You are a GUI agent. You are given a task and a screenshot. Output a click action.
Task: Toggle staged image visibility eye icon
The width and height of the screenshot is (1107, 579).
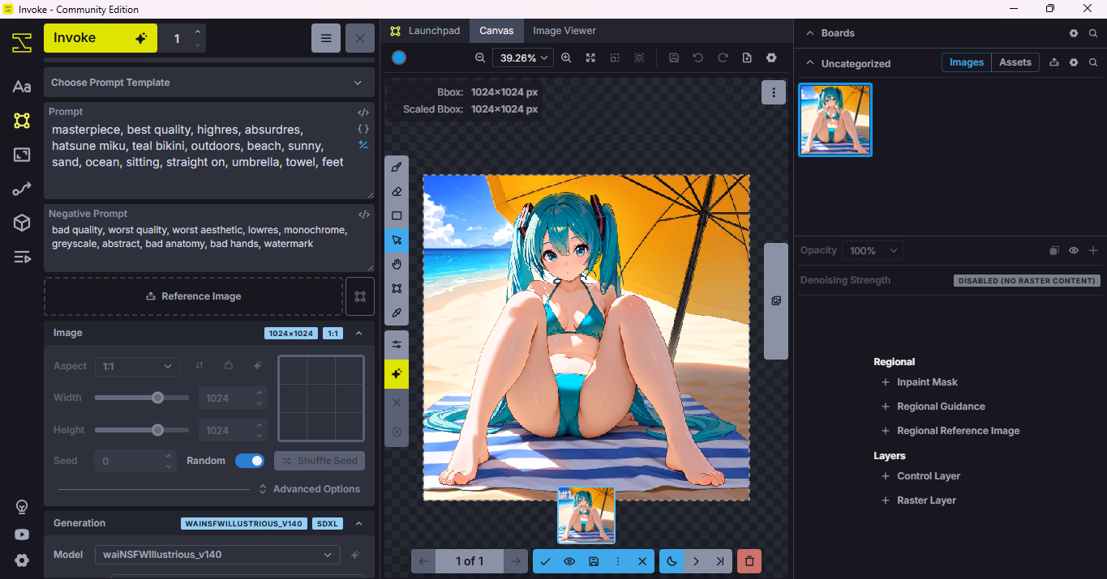pos(569,561)
